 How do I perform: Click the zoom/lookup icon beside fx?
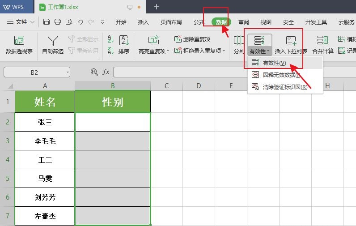[94, 72]
